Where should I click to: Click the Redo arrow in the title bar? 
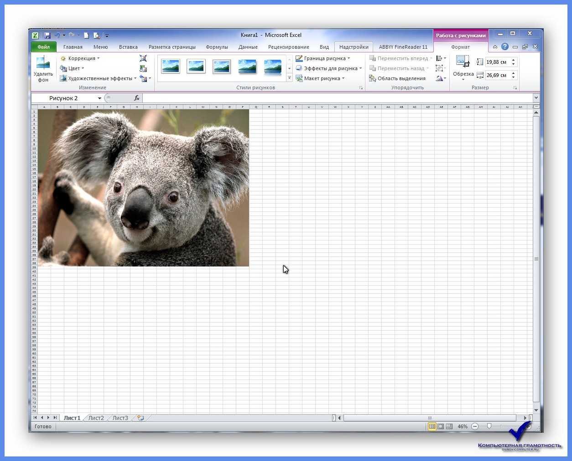(x=72, y=35)
